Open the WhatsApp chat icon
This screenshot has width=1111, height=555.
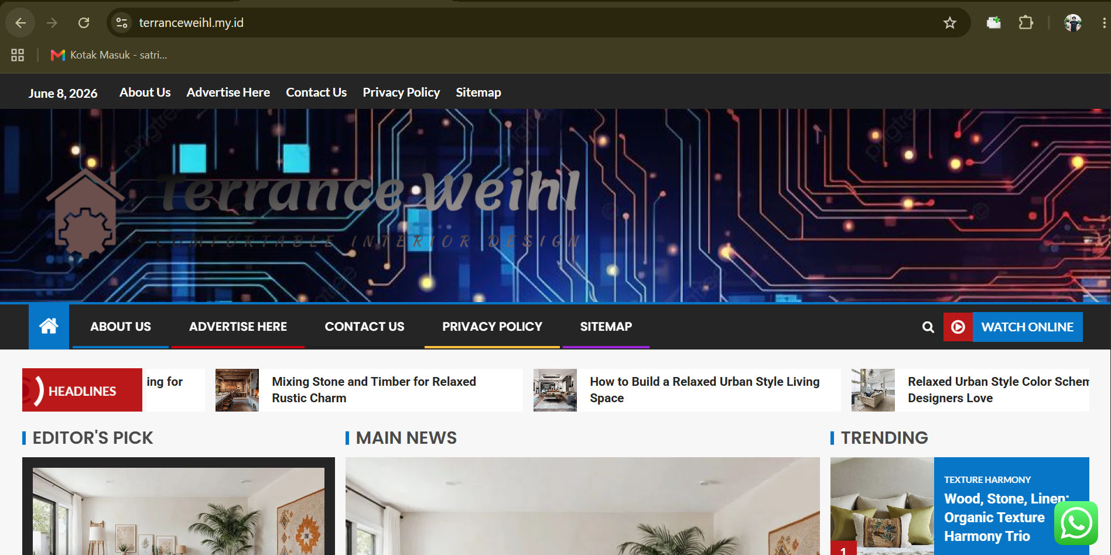(1076, 523)
